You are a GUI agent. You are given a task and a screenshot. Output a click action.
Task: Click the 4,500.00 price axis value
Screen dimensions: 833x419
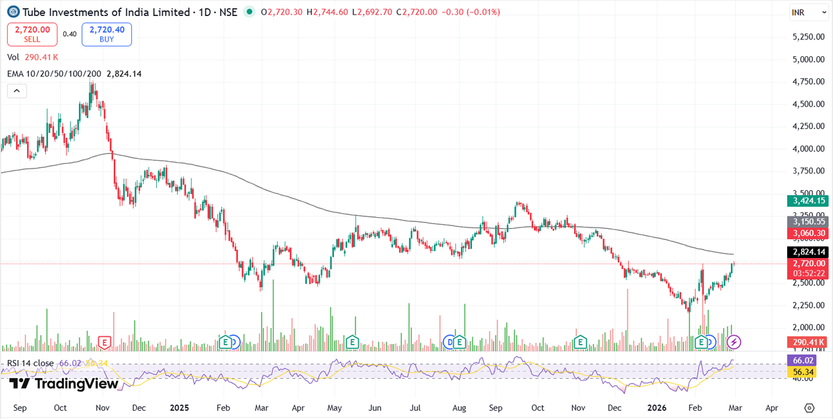[x=808, y=104]
